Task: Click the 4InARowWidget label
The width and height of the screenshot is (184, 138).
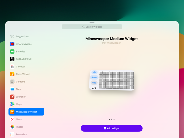Action: (24, 44)
